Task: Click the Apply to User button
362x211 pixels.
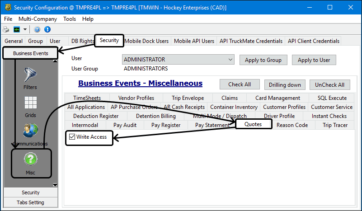Action: 314,60
